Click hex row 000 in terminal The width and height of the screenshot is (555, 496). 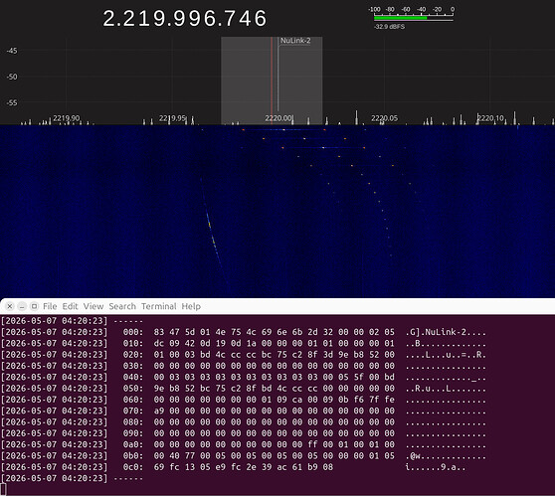click(x=244, y=332)
